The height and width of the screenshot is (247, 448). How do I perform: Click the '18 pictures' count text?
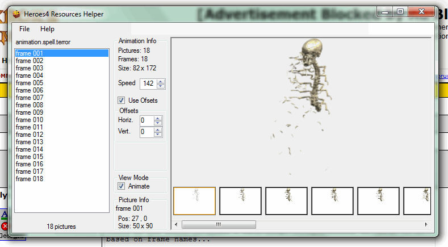(61, 227)
